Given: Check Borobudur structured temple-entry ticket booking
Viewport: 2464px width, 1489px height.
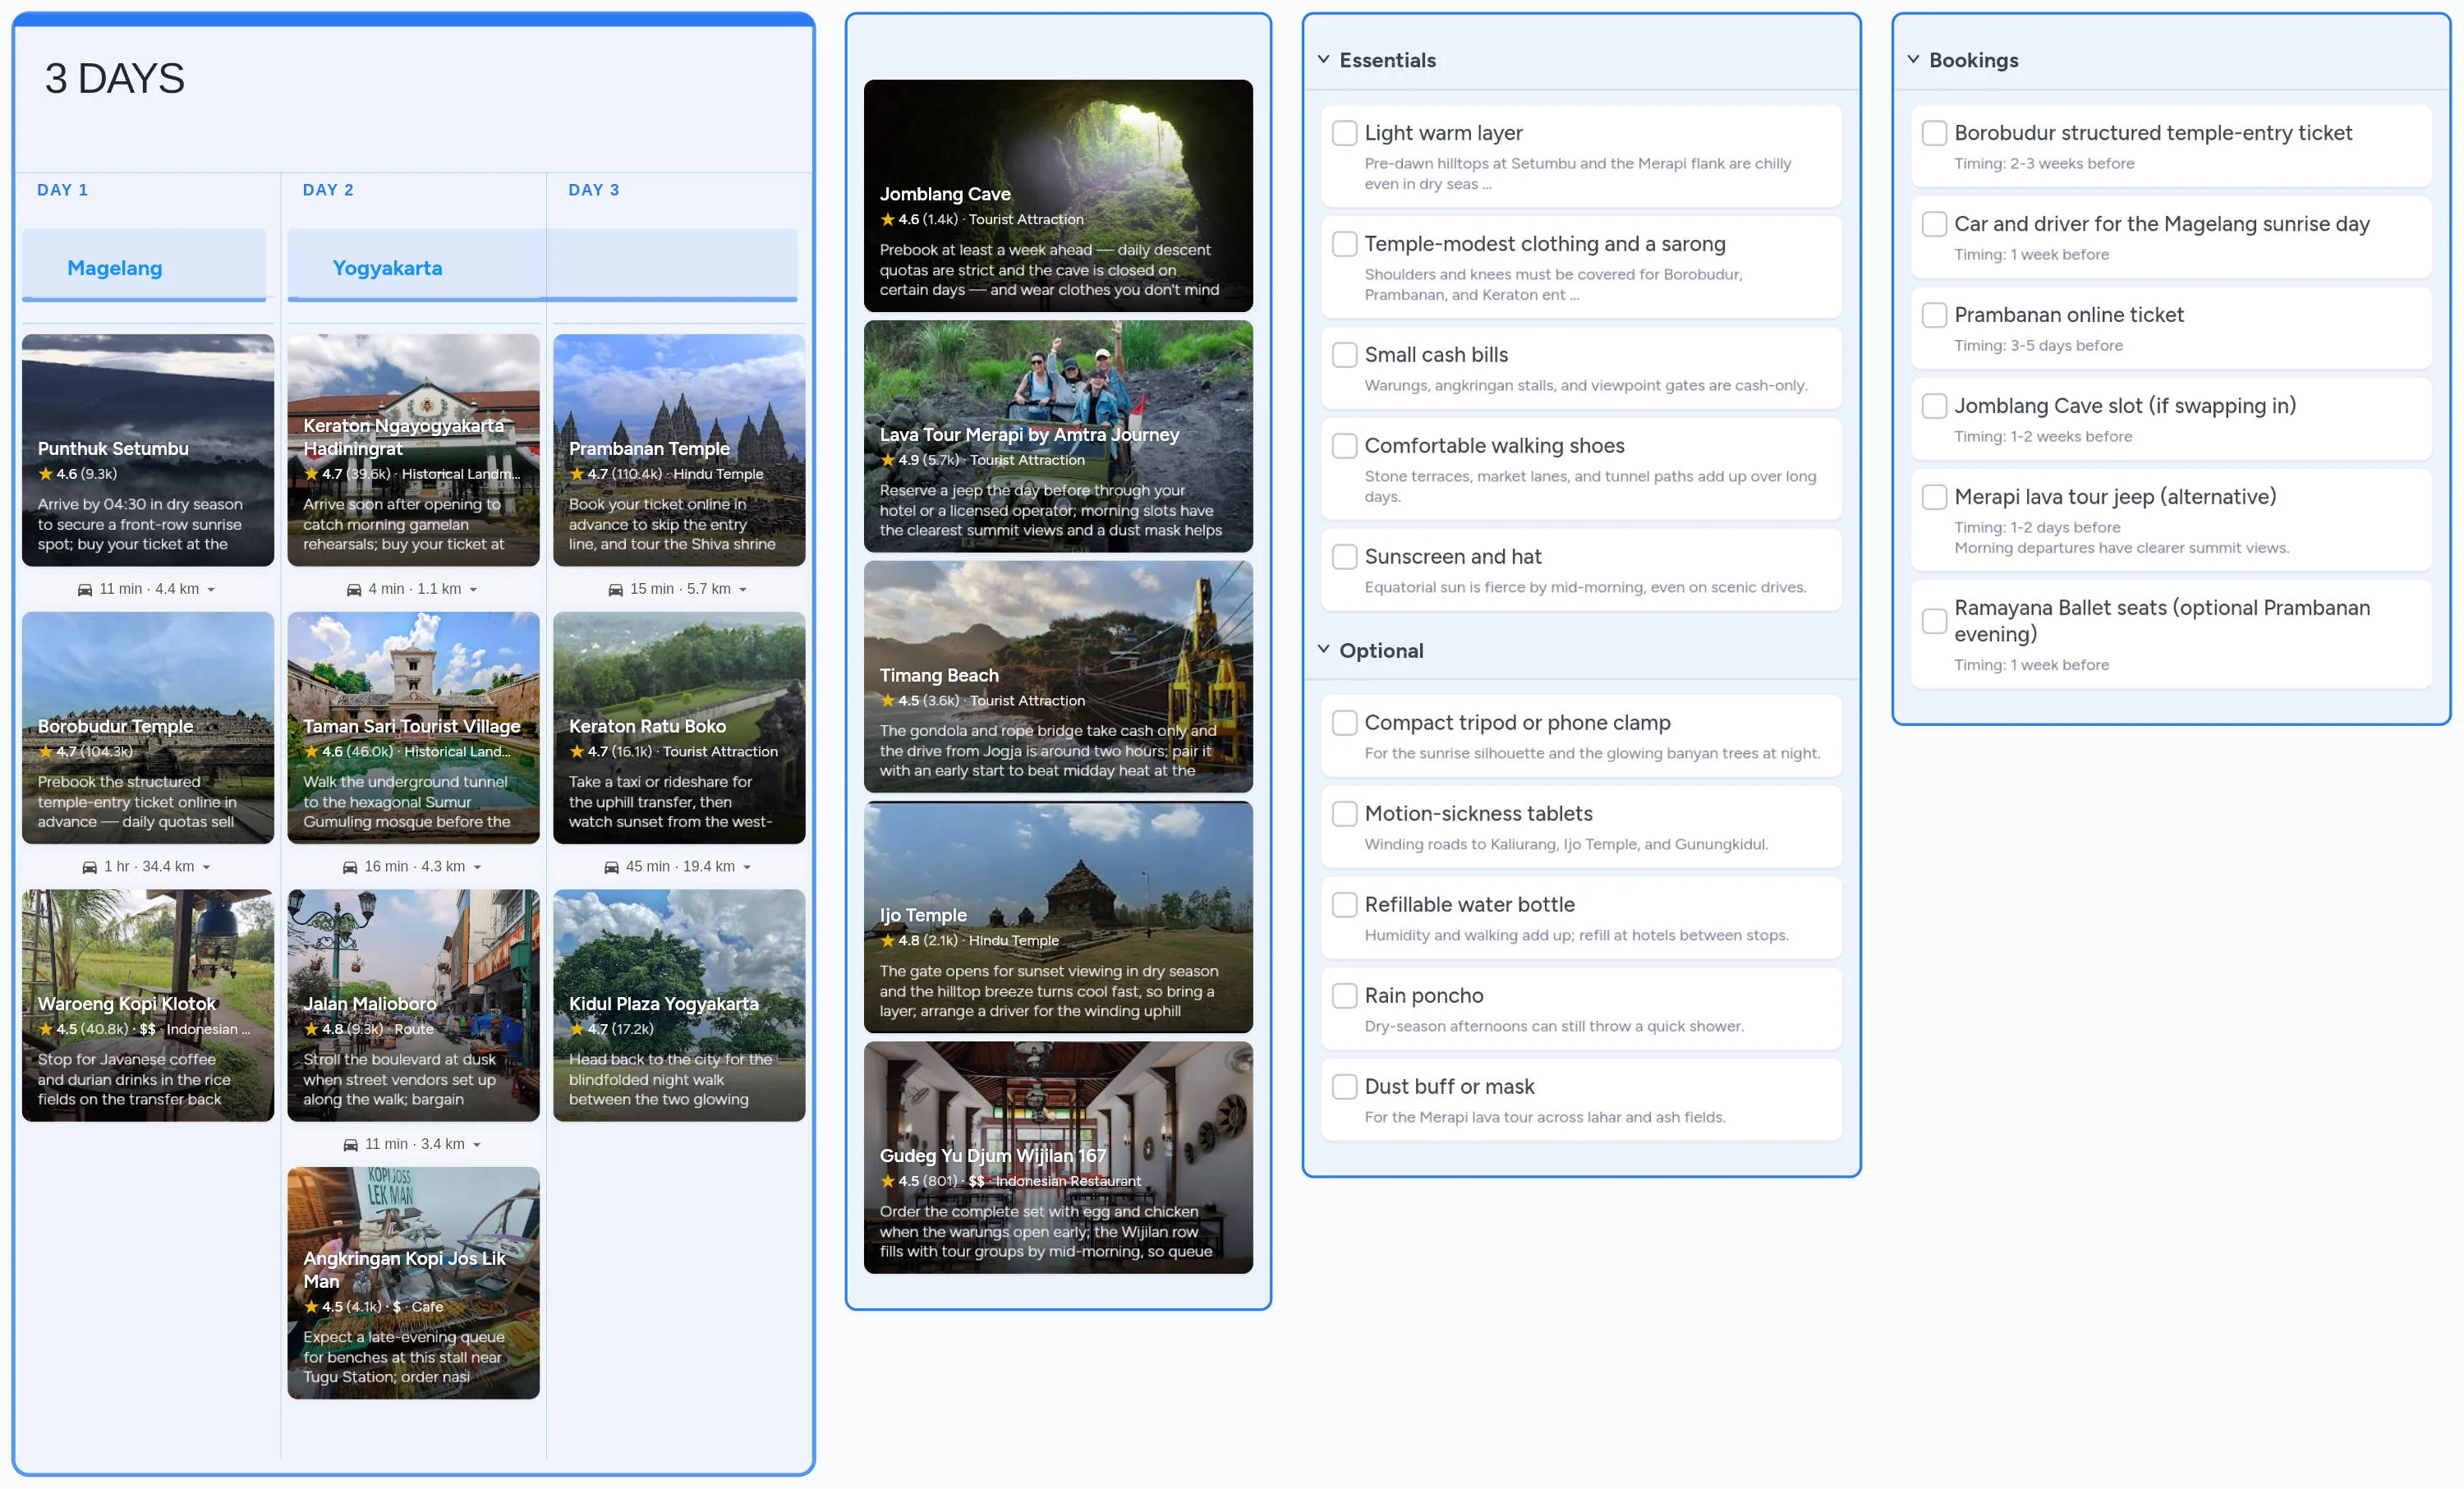Looking at the screenshot, I should 1935,133.
